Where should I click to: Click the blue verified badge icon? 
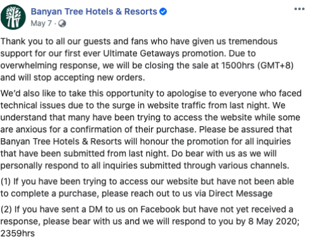click(163, 11)
